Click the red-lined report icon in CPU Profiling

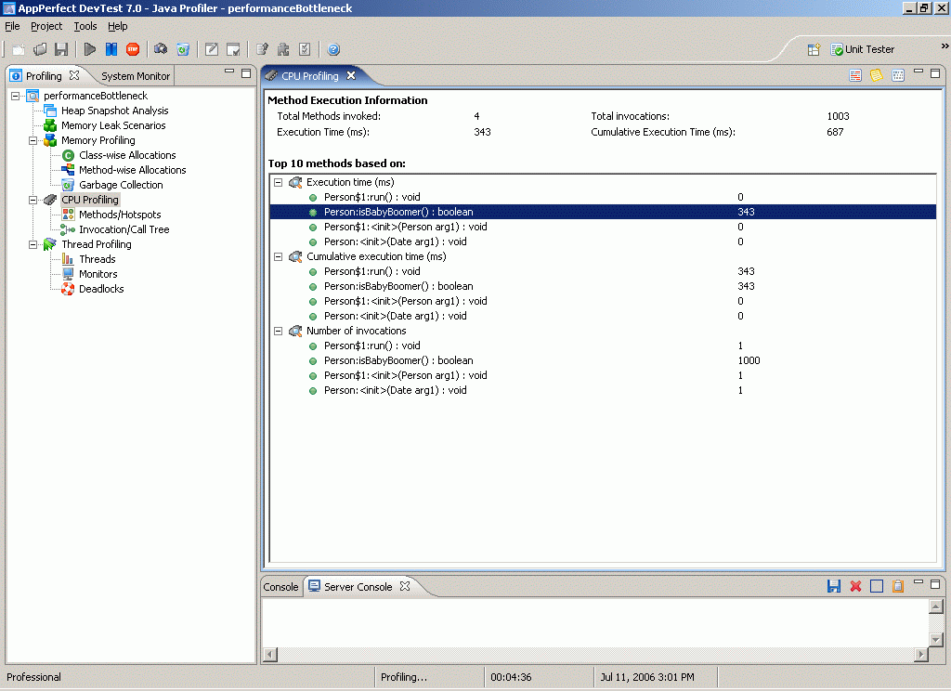[855, 75]
